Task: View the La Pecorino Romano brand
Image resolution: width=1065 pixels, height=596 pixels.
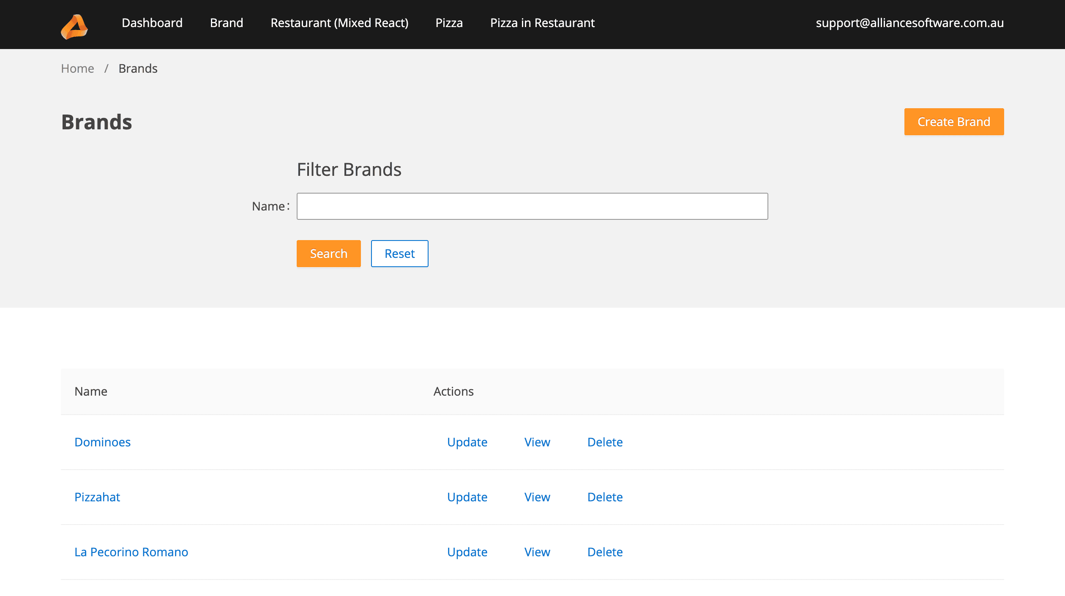Action: tap(537, 552)
